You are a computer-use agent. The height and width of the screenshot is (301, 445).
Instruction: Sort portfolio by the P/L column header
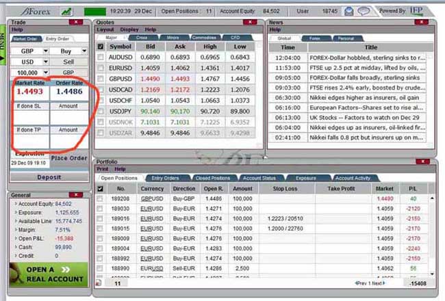(413, 188)
